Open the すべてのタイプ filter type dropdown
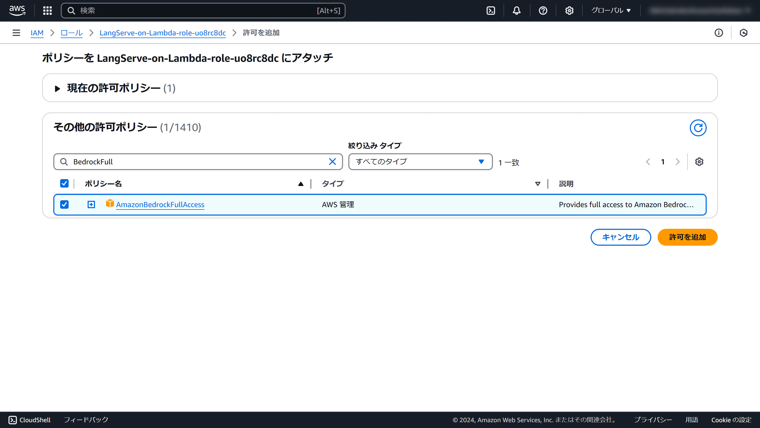 pyautogui.click(x=420, y=162)
